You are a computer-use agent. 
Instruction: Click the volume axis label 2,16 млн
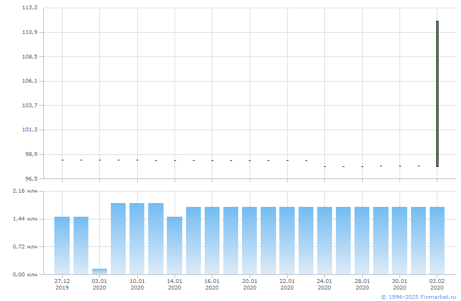[x=25, y=191]
